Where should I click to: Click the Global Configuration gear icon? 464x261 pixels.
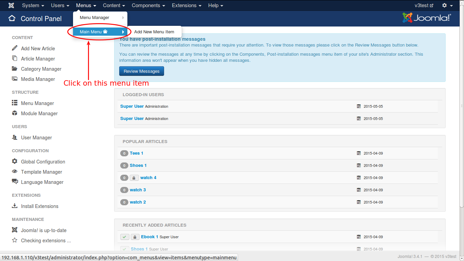click(x=15, y=161)
